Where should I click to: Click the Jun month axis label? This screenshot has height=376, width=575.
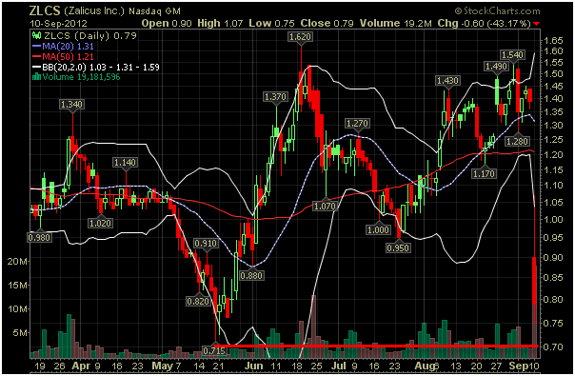click(x=254, y=366)
